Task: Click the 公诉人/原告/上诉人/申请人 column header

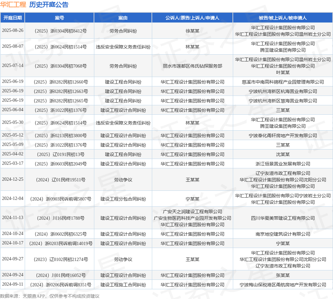Action: point(193,18)
